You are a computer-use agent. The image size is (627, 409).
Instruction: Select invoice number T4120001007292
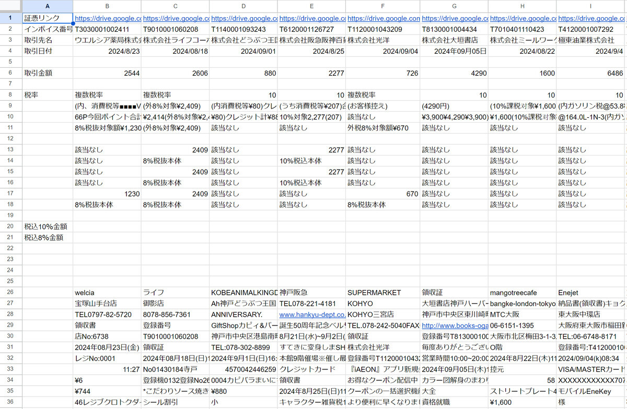click(x=590, y=29)
